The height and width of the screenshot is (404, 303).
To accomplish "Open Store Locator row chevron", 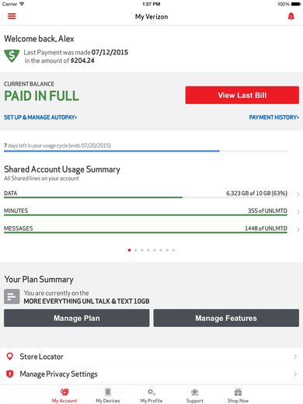I will [x=295, y=357].
